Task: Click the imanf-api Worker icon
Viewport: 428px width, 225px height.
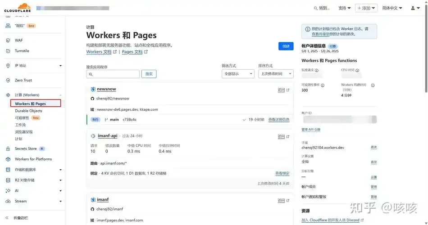Action: click(93, 136)
